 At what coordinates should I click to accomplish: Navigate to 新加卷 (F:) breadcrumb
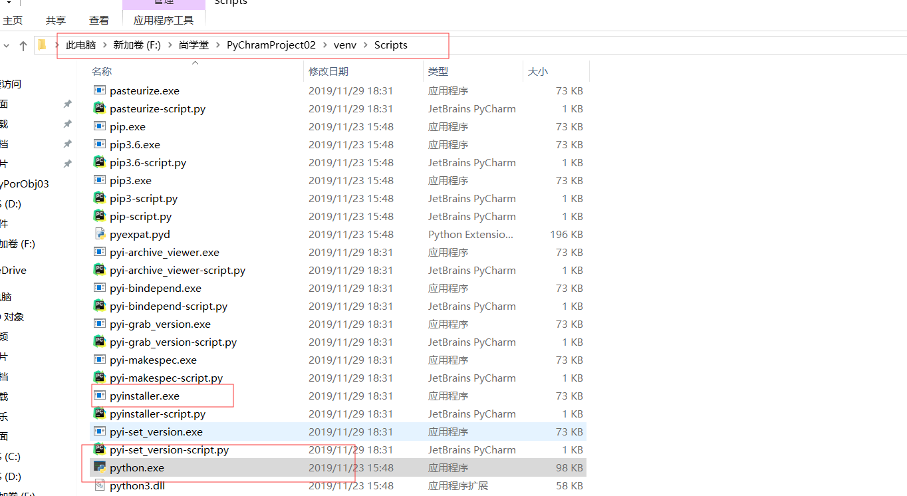pyautogui.click(x=137, y=45)
